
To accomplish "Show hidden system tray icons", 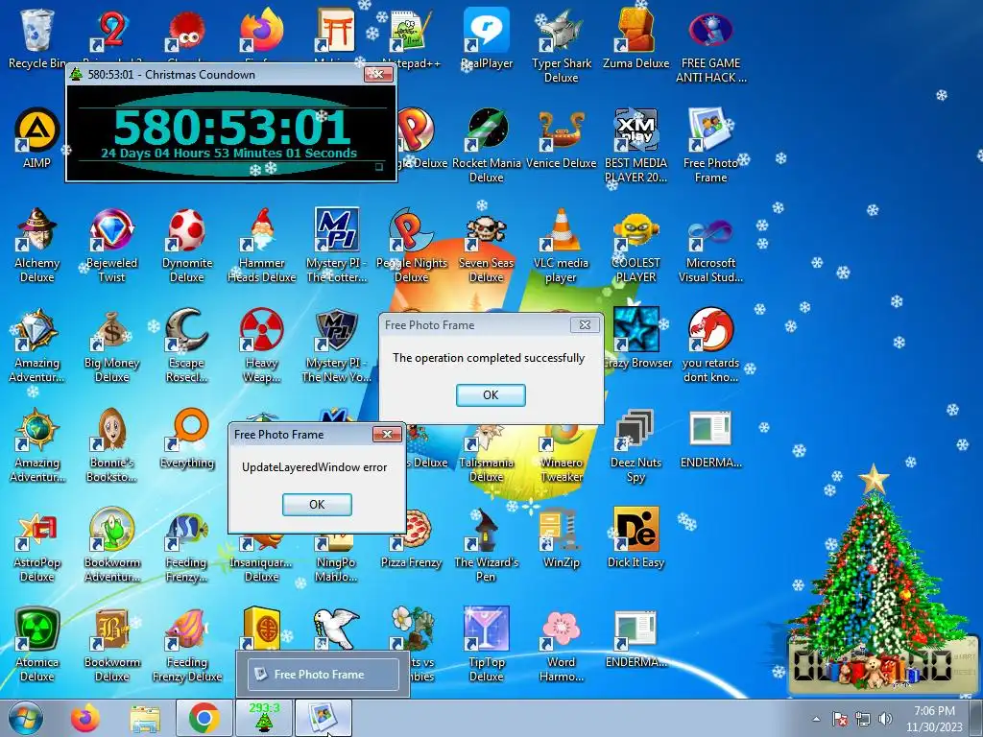I will (x=816, y=719).
